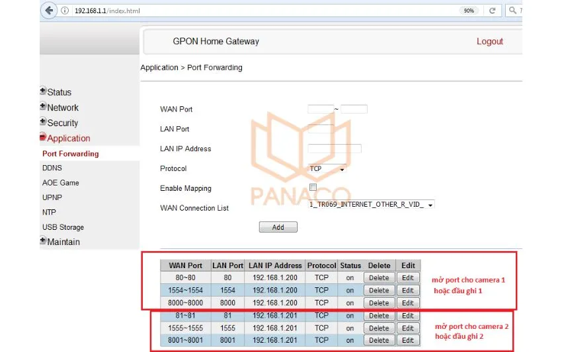Click the search magnifier icon
562x352 pixels.
[513, 11]
